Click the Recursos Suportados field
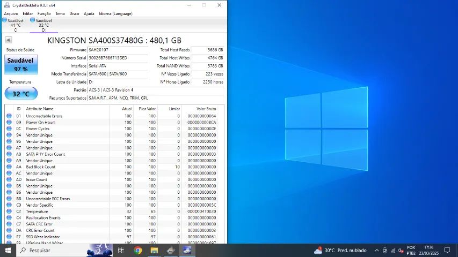Image resolution: width=458 pixels, height=257 pixels. tap(156, 98)
